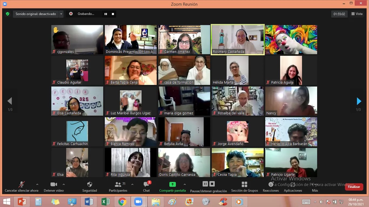This screenshot has width=369, height=207.
Task: Open the Chat panel
Action: click(x=146, y=185)
